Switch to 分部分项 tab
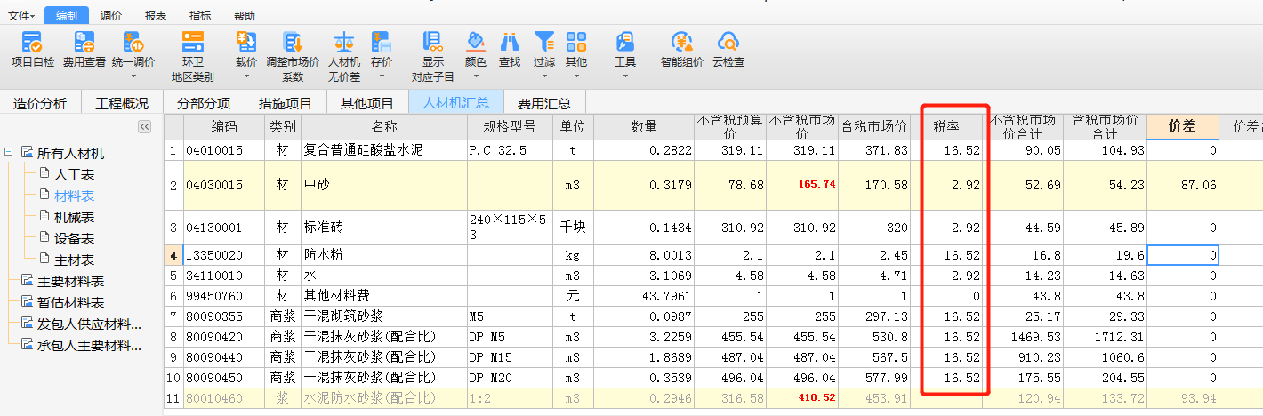This screenshot has height=416, width=1263. (204, 103)
